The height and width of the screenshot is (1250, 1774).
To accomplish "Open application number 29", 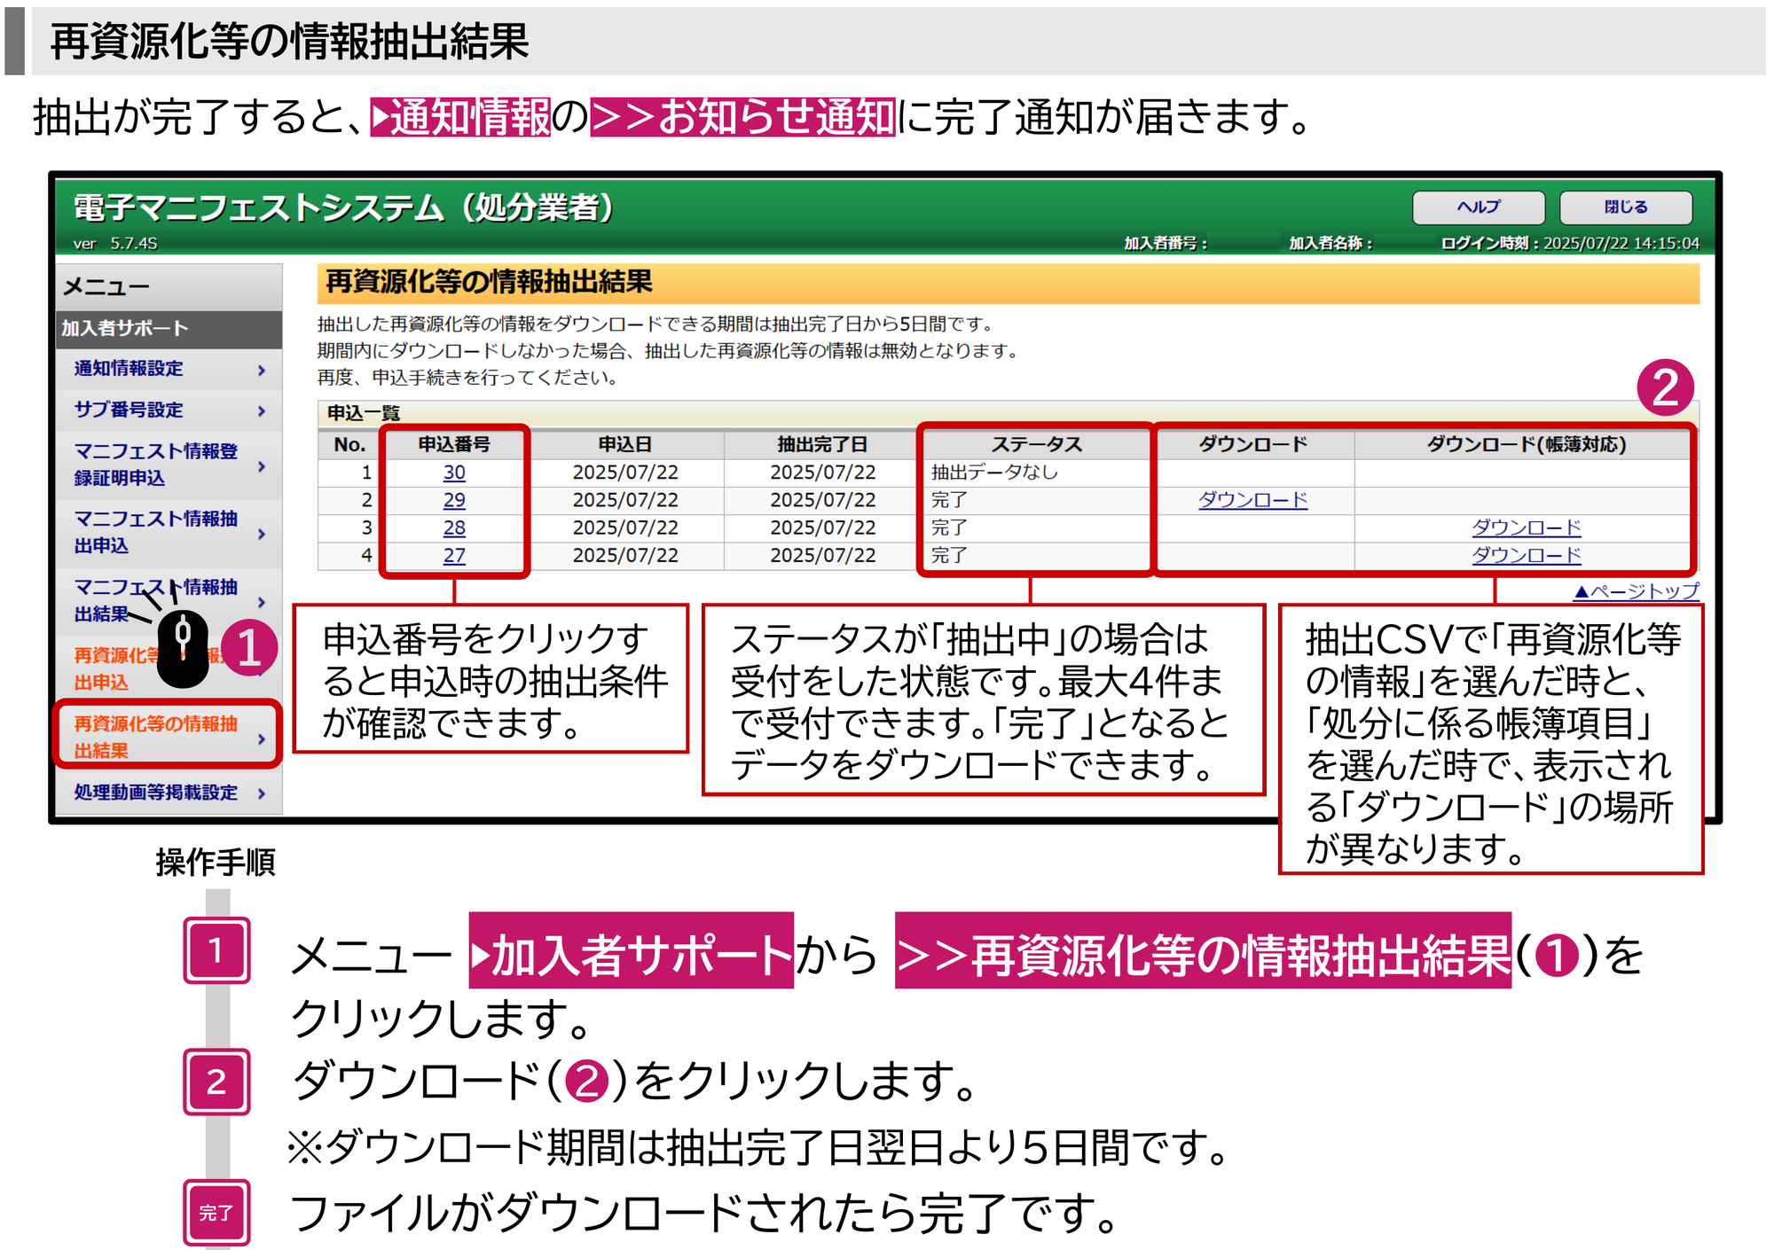I will coord(454,500).
